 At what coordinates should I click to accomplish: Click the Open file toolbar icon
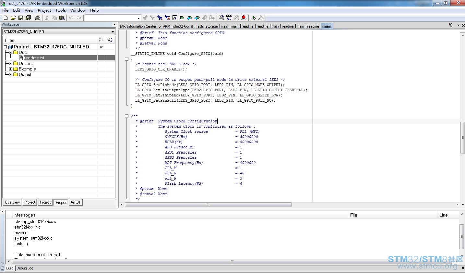coord(13,18)
